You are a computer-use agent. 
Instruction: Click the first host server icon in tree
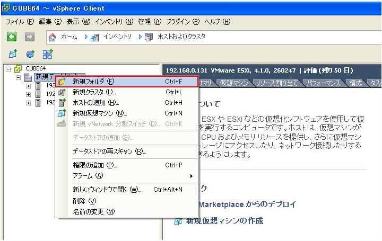tap(38, 86)
